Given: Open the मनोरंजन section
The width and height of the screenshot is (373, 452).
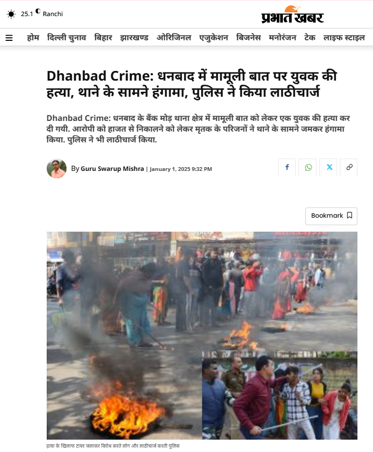Looking at the screenshot, I should [x=282, y=38].
